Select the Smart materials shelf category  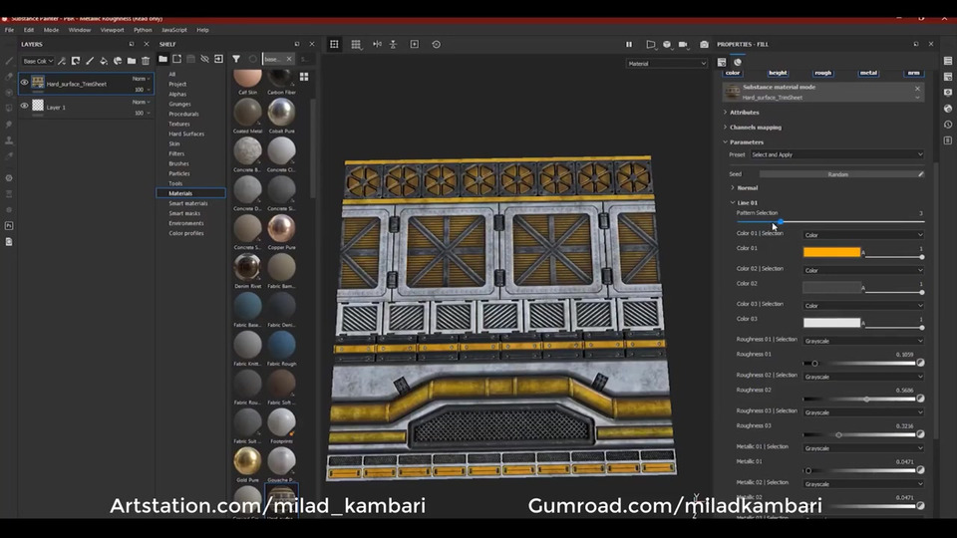coord(188,203)
